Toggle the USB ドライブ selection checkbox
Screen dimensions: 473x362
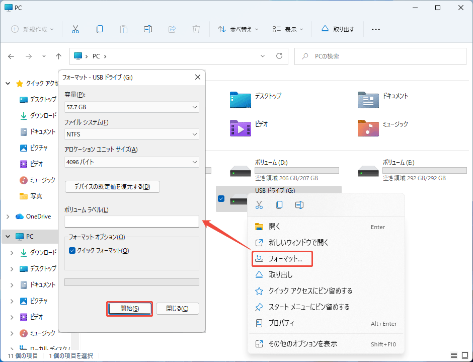click(221, 199)
